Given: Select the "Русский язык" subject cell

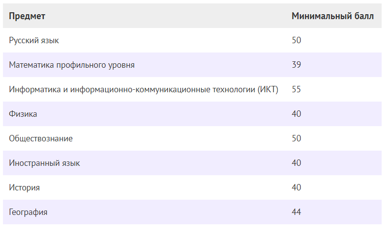Looking at the screenshot, I should (x=34, y=40).
